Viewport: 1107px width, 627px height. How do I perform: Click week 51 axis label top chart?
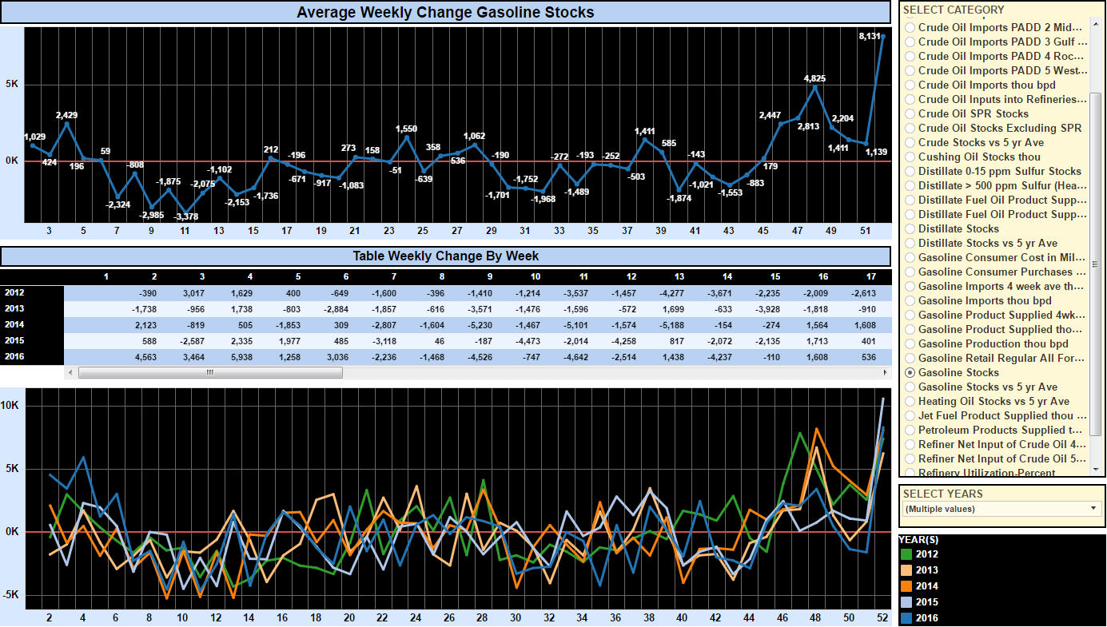(865, 231)
